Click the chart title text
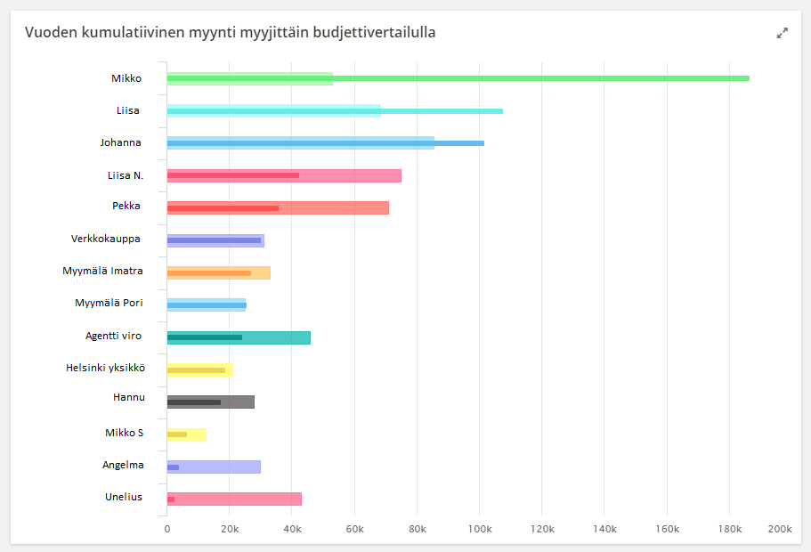Viewport: 811px width, 552px height. 230,33
